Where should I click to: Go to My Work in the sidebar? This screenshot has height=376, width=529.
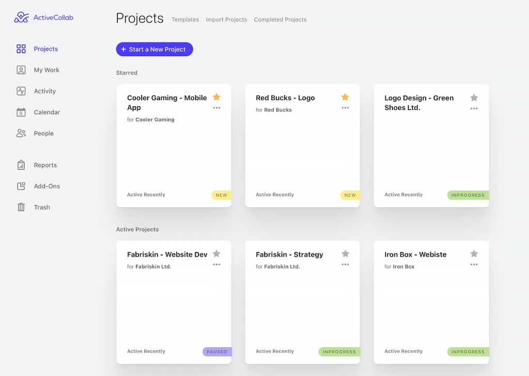click(x=46, y=70)
